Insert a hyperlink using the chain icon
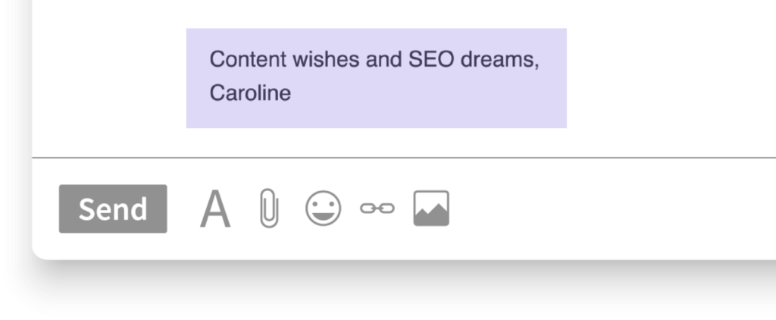 pyautogui.click(x=377, y=209)
